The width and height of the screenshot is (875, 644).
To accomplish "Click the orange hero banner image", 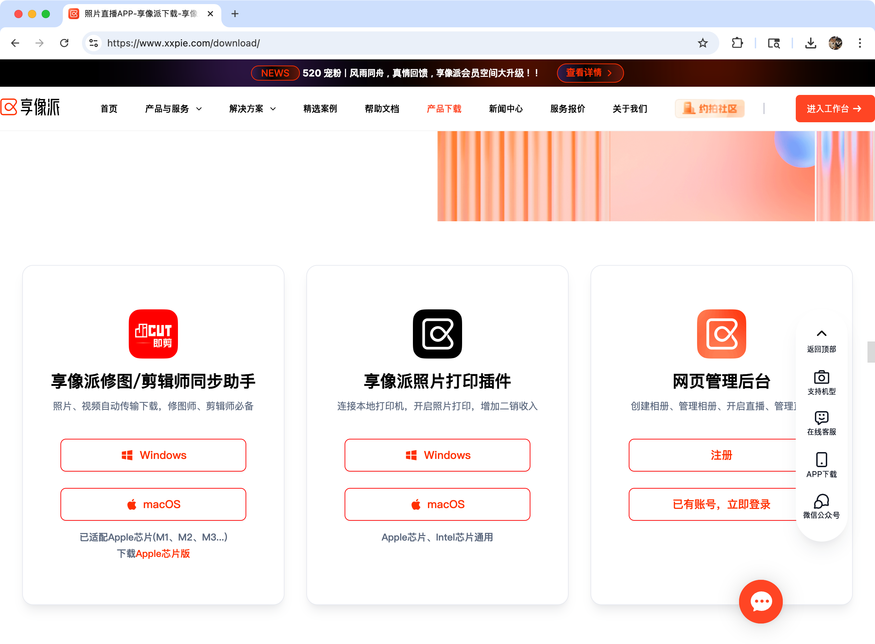I will coord(656,176).
